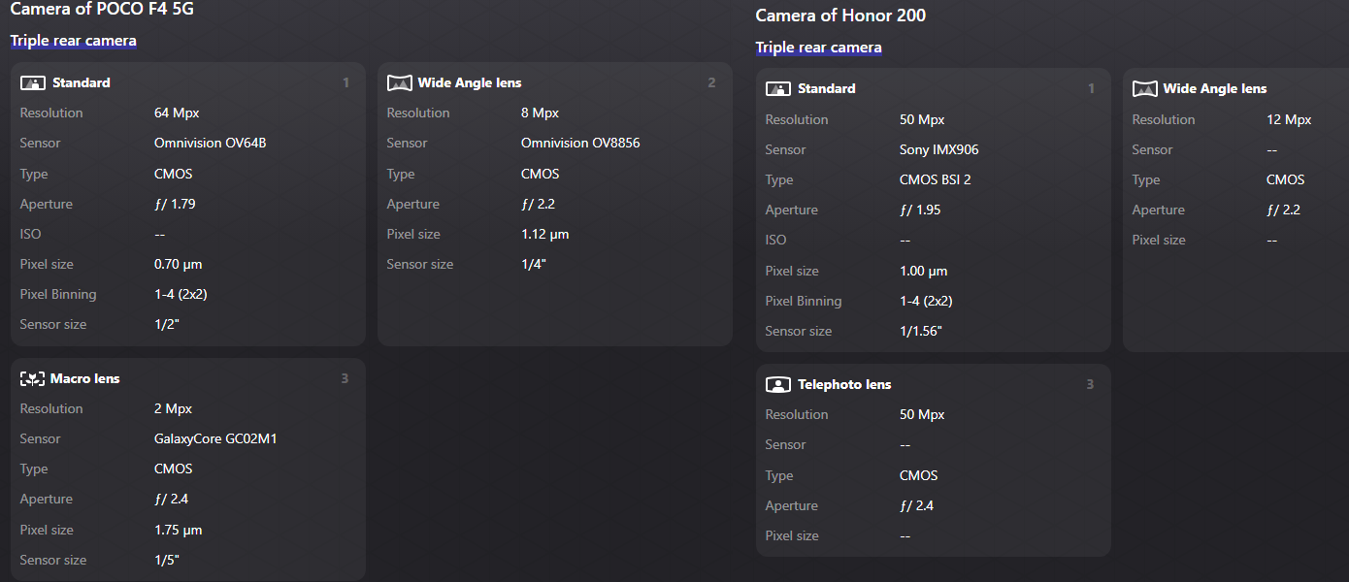The image size is (1349, 582).
Task: Click the Wide Angle lens icon for Honor 200
Action: click(x=1144, y=89)
